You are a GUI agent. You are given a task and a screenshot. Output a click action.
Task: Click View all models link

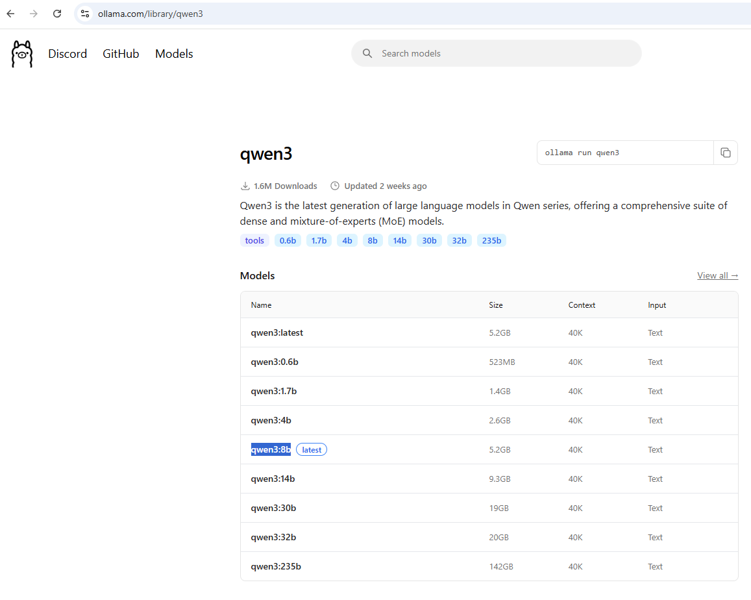click(x=717, y=275)
